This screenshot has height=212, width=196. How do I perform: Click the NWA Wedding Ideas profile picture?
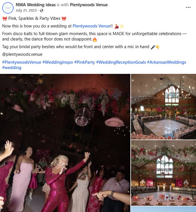(x=8, y=8)
